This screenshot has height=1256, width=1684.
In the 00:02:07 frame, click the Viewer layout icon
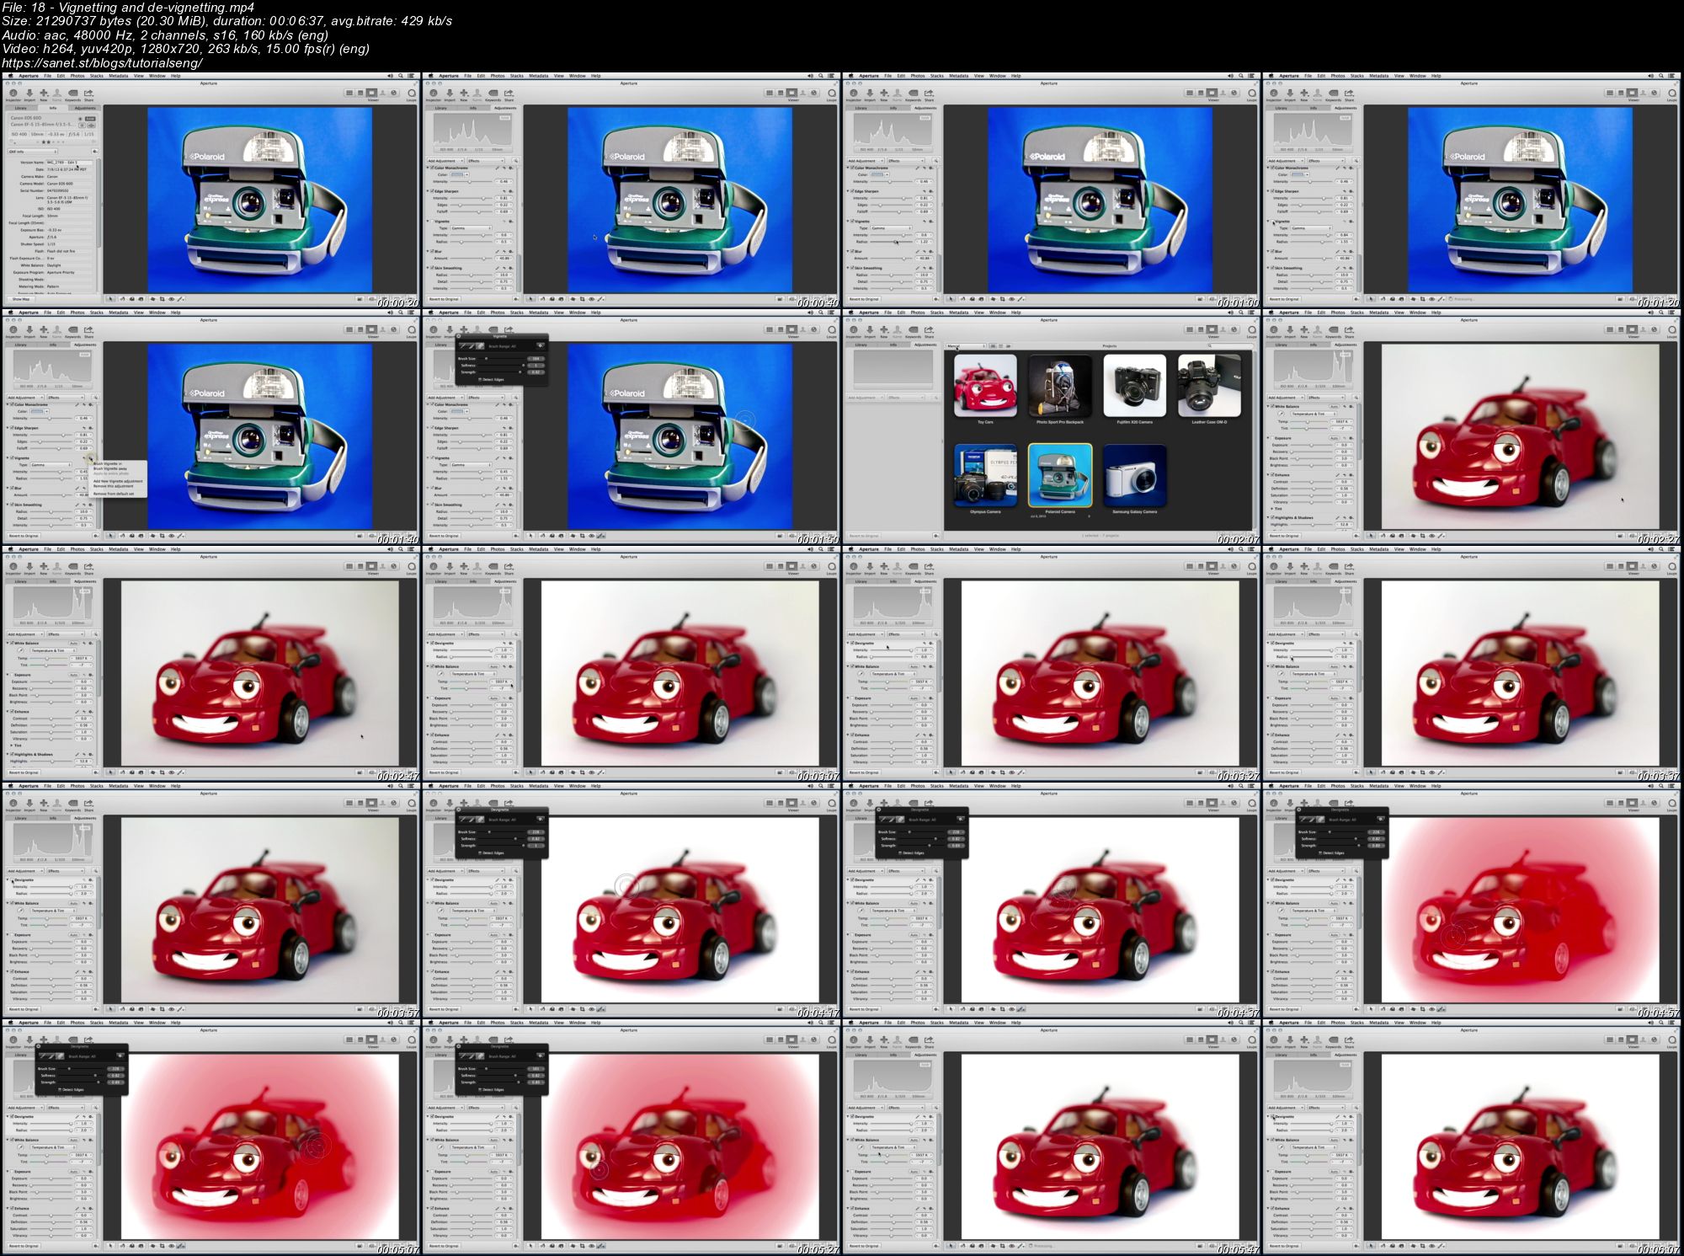point(1212,329)
